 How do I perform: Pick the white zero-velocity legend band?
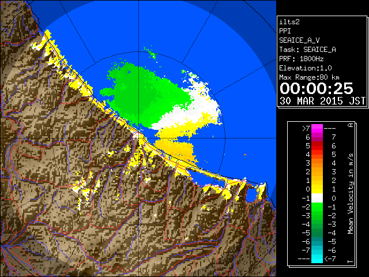tap(317, 198)
